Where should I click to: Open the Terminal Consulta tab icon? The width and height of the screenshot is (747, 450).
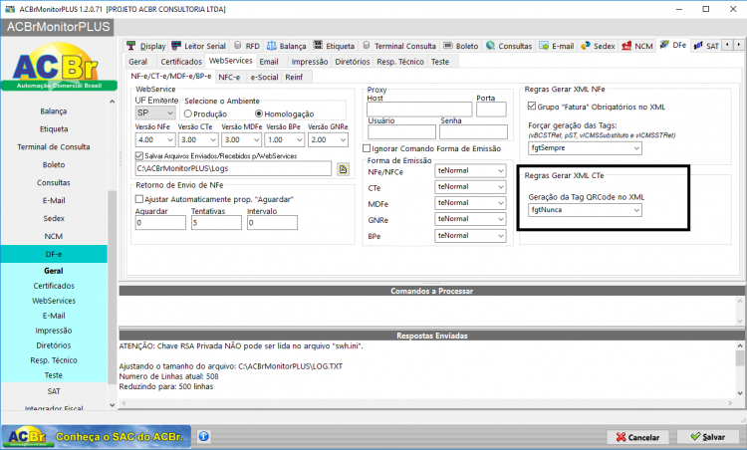[367, 46]
